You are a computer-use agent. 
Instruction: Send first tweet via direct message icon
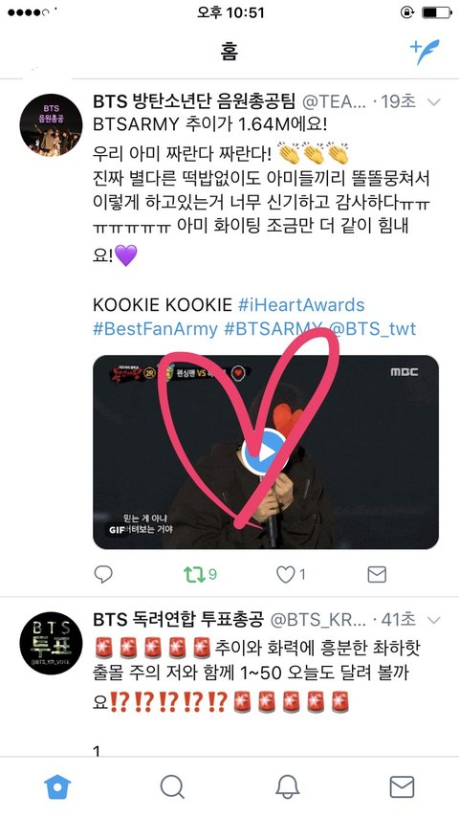[377, 574]
